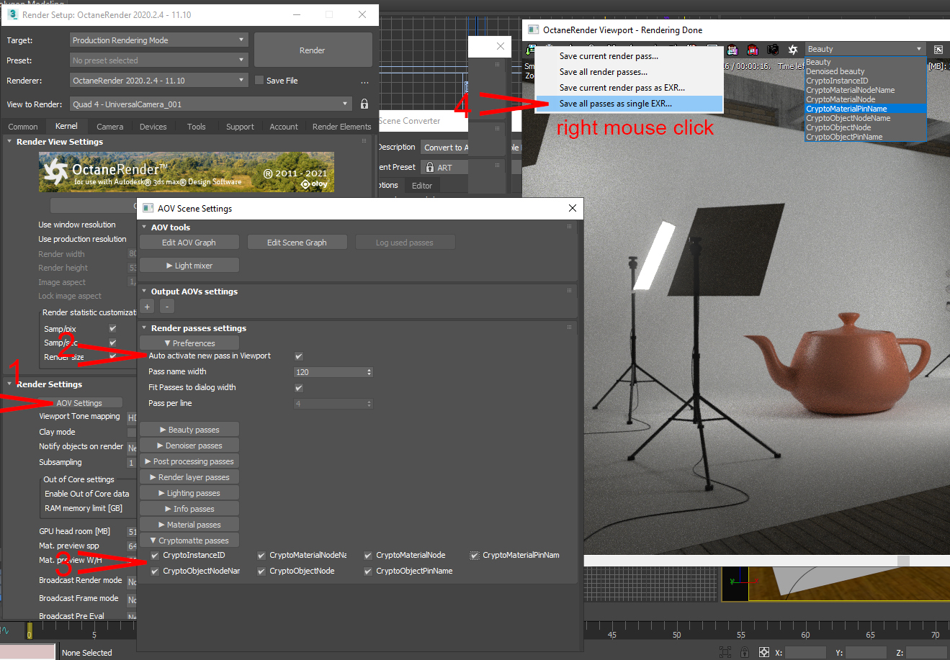Screen dimensions: 950x660
Task: Click the X coordinate field in status bar
Action: [806, 653]
